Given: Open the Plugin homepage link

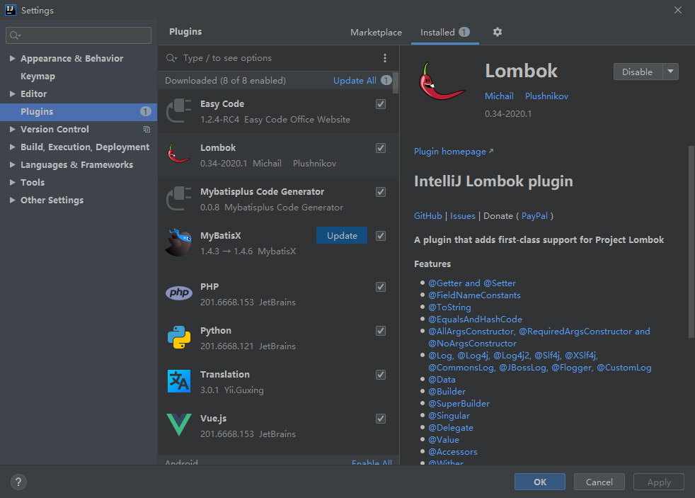Looking at the screenshot, I should pos(450,152).
